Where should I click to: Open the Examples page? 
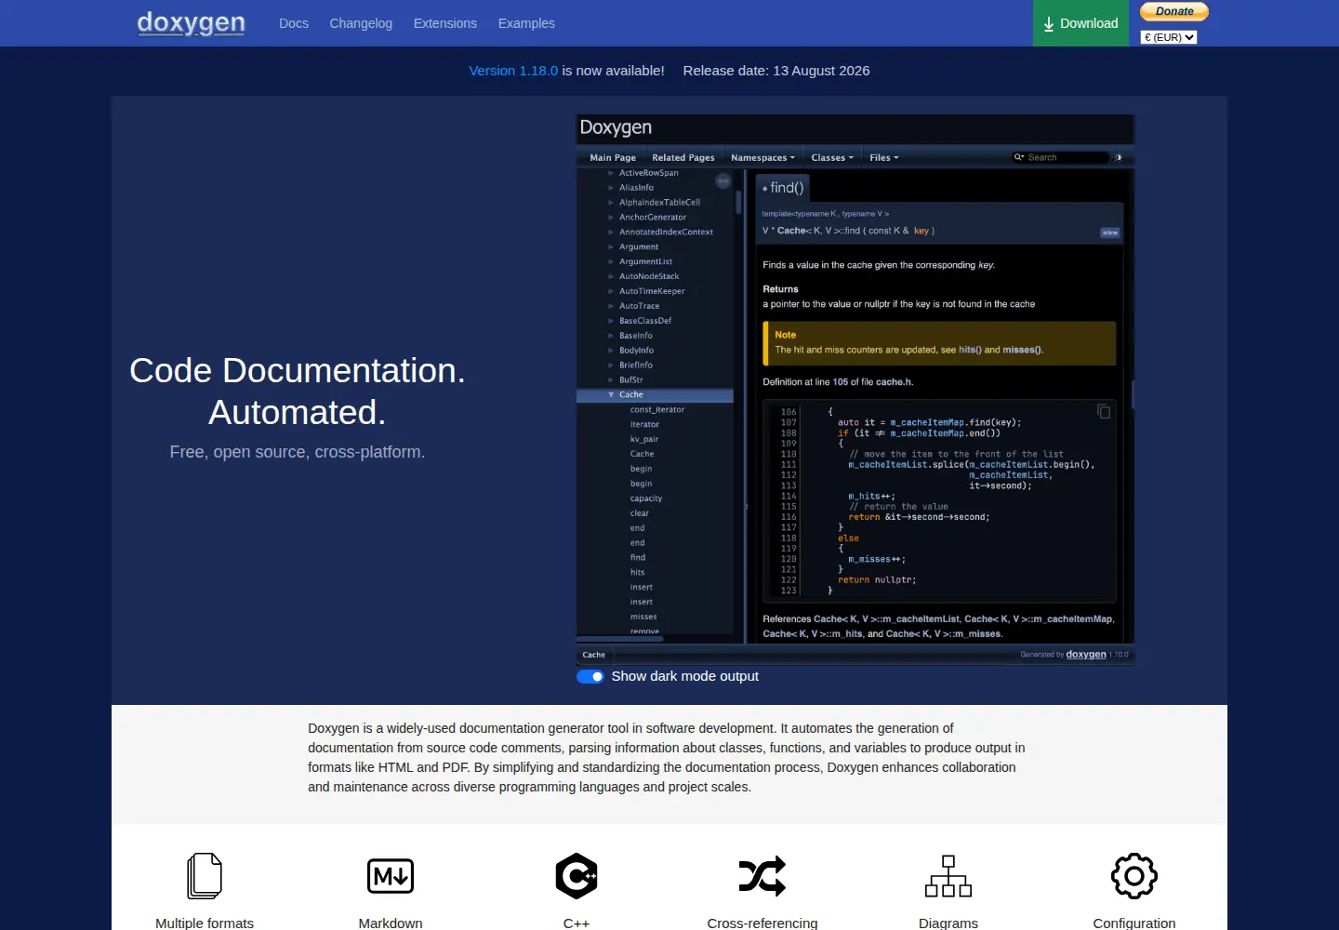526,23
